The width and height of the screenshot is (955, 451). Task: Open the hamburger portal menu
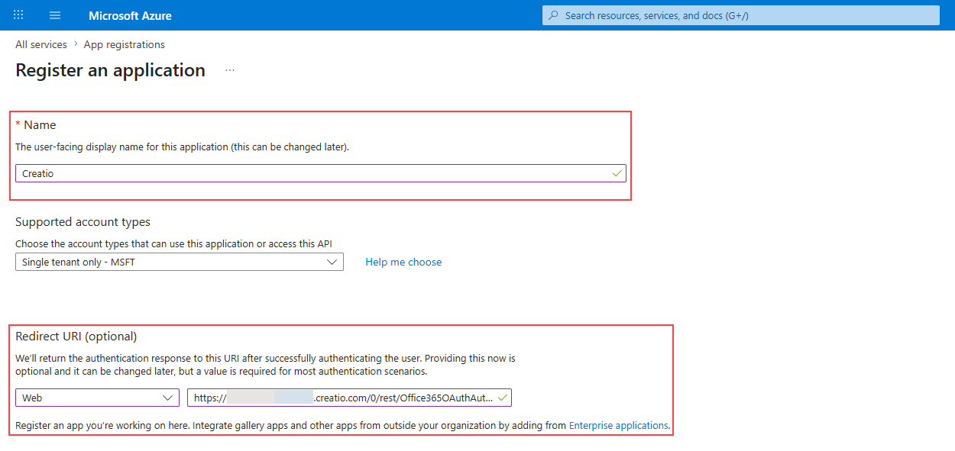[x=55, y=15]
